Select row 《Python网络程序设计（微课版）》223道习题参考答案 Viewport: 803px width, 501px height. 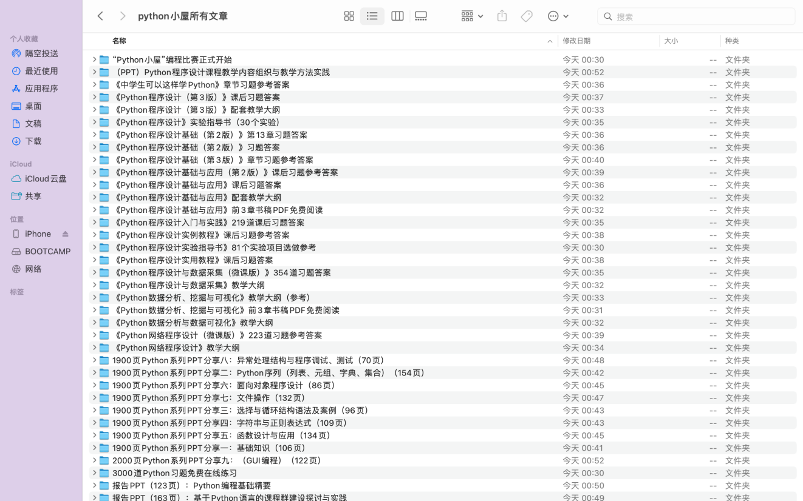tap(443, 335)
